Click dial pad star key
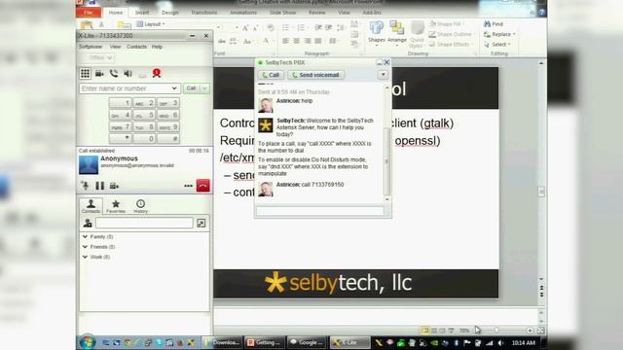Image resolution: width=623 pixels, height=350 pixels. click(120, 138)
